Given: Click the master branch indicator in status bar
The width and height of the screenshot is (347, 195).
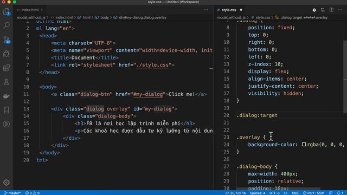Looking at the screenshot, I should (x=12, y=193).
